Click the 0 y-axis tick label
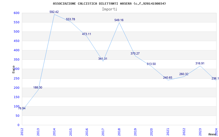 coord(19,125)
